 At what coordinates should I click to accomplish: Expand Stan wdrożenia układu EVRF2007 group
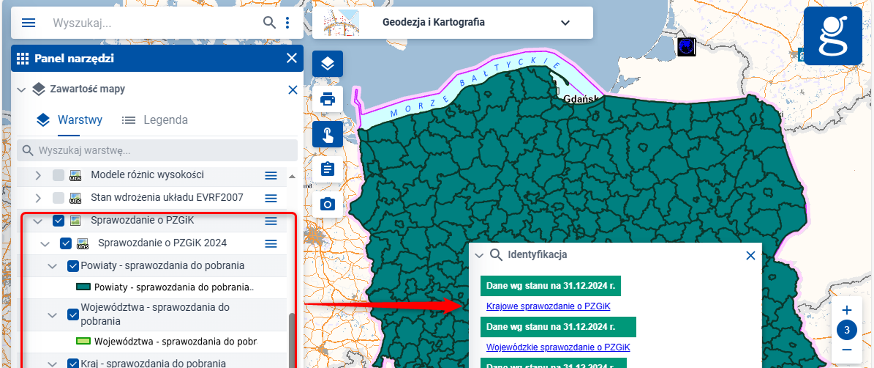coord(38,198)
